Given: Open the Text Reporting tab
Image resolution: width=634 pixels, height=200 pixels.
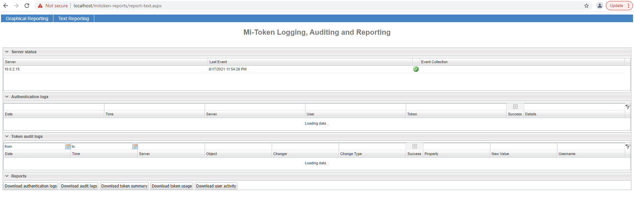Looking at the screenshot, I should pyautogui.click(x=74, y=19).
